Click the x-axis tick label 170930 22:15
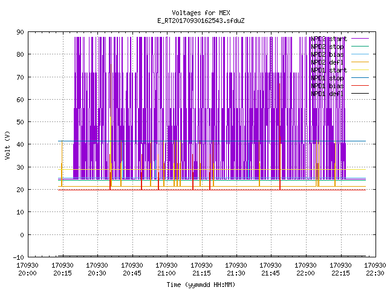The width and height of the screenshot is (387, 290). (x=341, y=269)
